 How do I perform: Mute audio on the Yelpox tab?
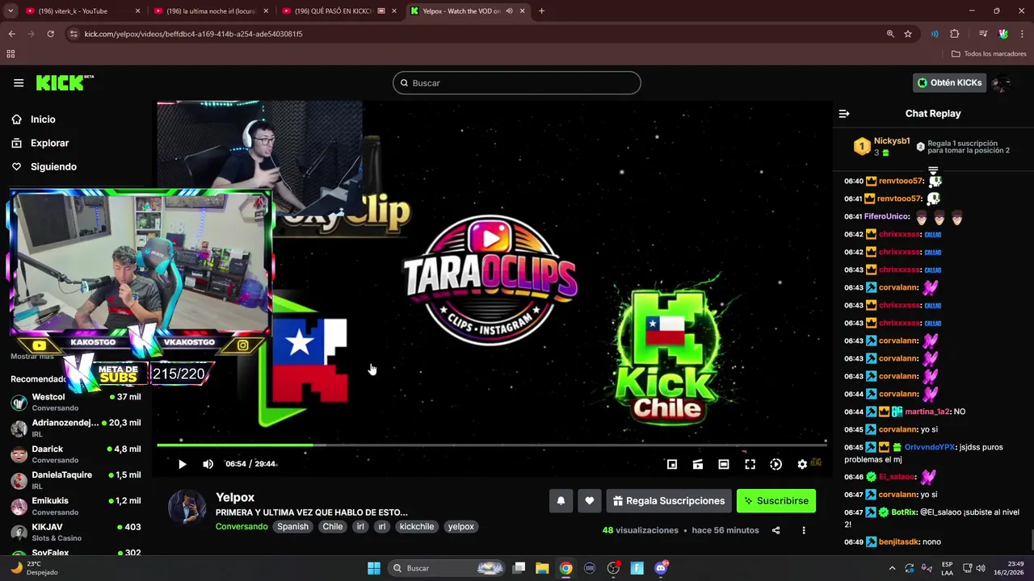click(x=509, y=11)
